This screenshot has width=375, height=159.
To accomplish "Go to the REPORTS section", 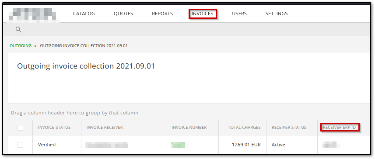I will pyautogui.click(x=162, y=14).
